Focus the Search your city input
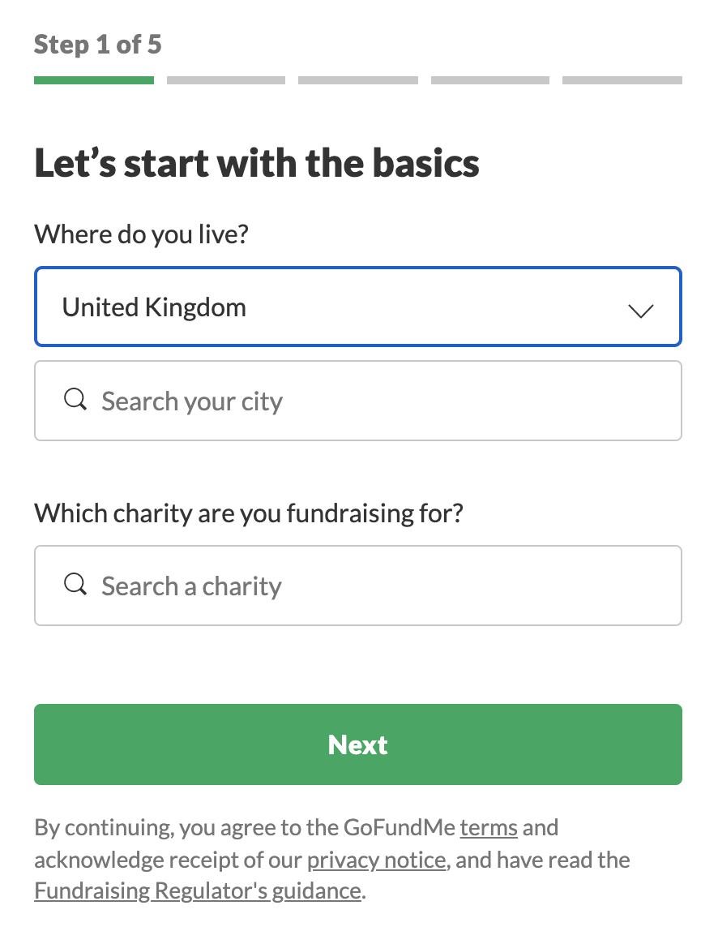 click(x=358, y=401)
